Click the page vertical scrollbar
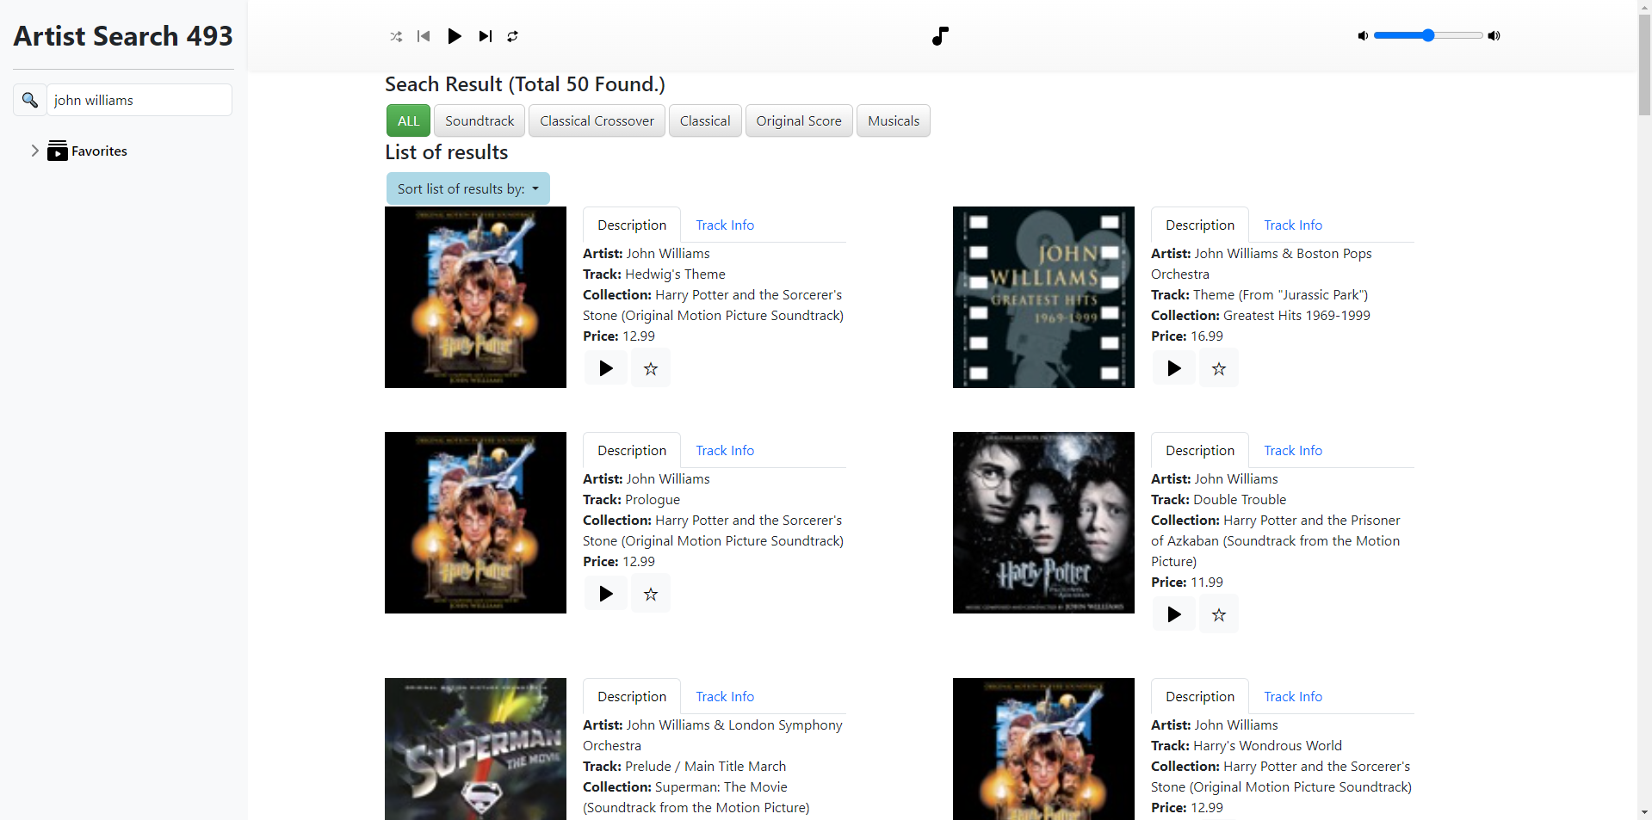The height and width of the screenshot is (820, 1652). tap(1644, 65)
